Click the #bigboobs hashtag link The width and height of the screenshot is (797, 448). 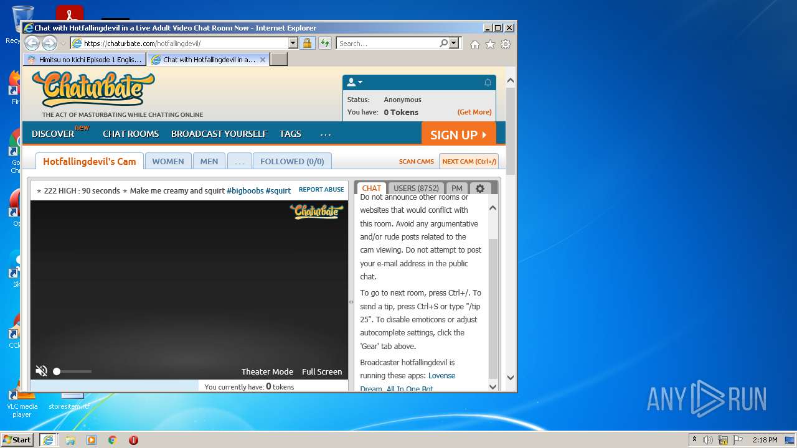[245, 191]
